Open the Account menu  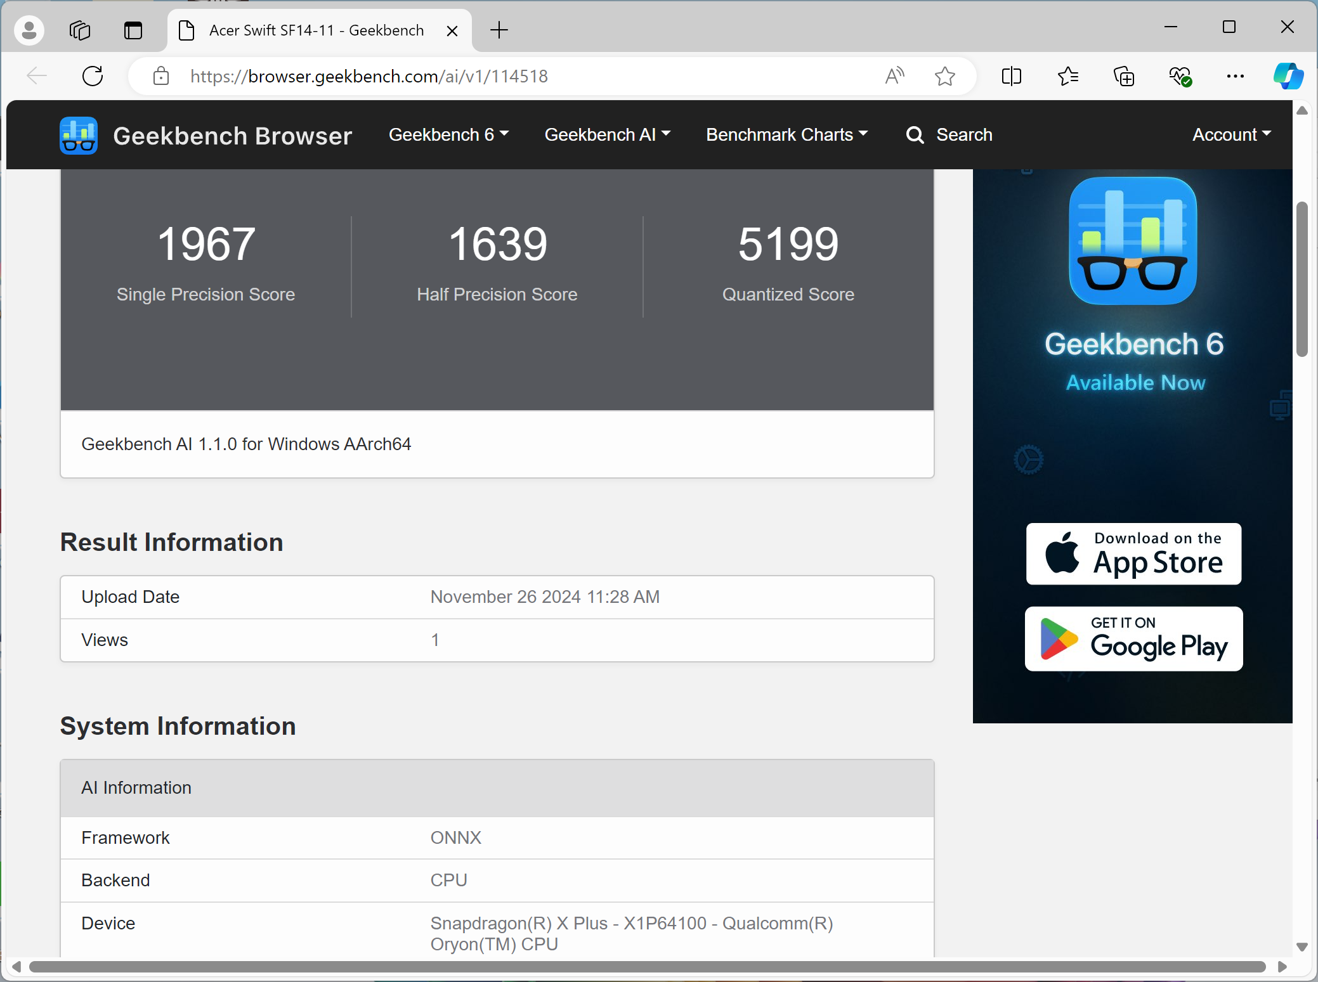tap(1231, 134)
